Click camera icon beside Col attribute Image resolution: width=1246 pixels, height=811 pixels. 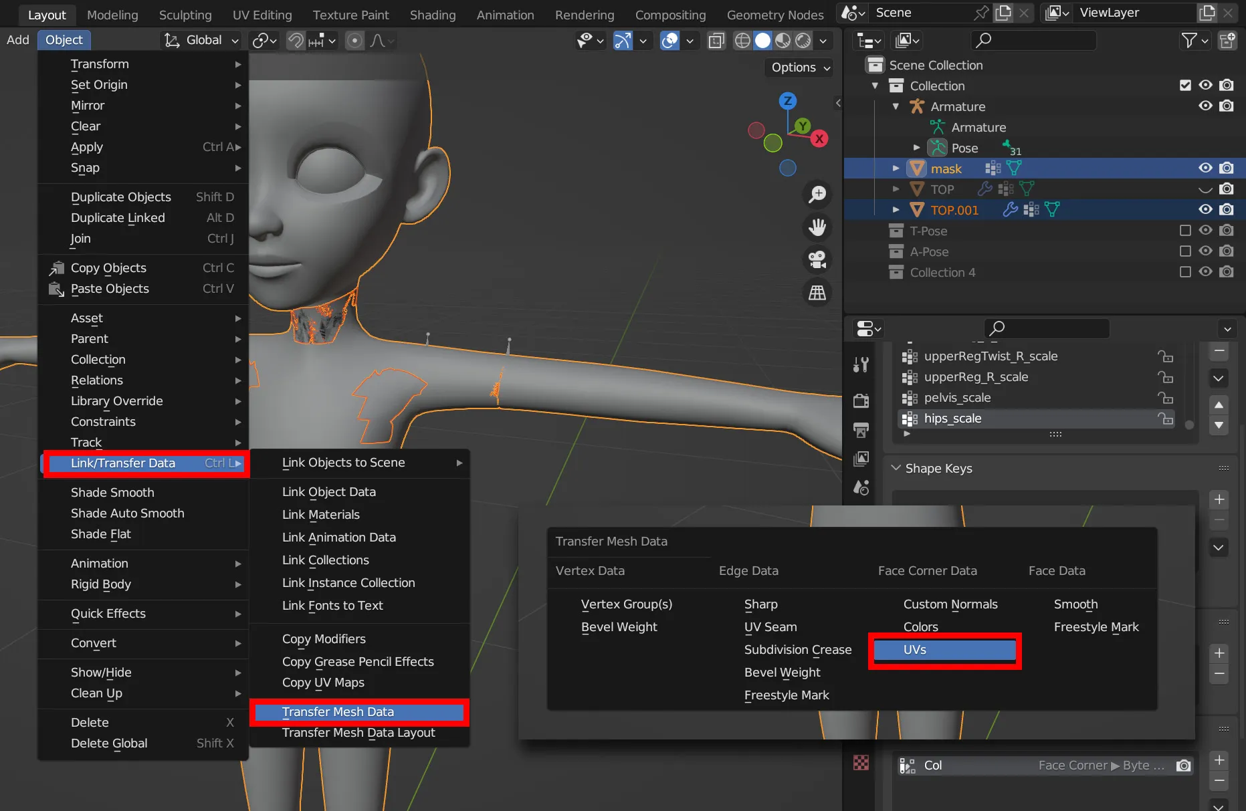click(x=1183, y=766)
